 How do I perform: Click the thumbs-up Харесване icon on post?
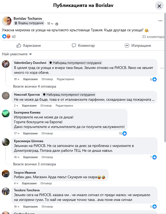pos(19,46)
